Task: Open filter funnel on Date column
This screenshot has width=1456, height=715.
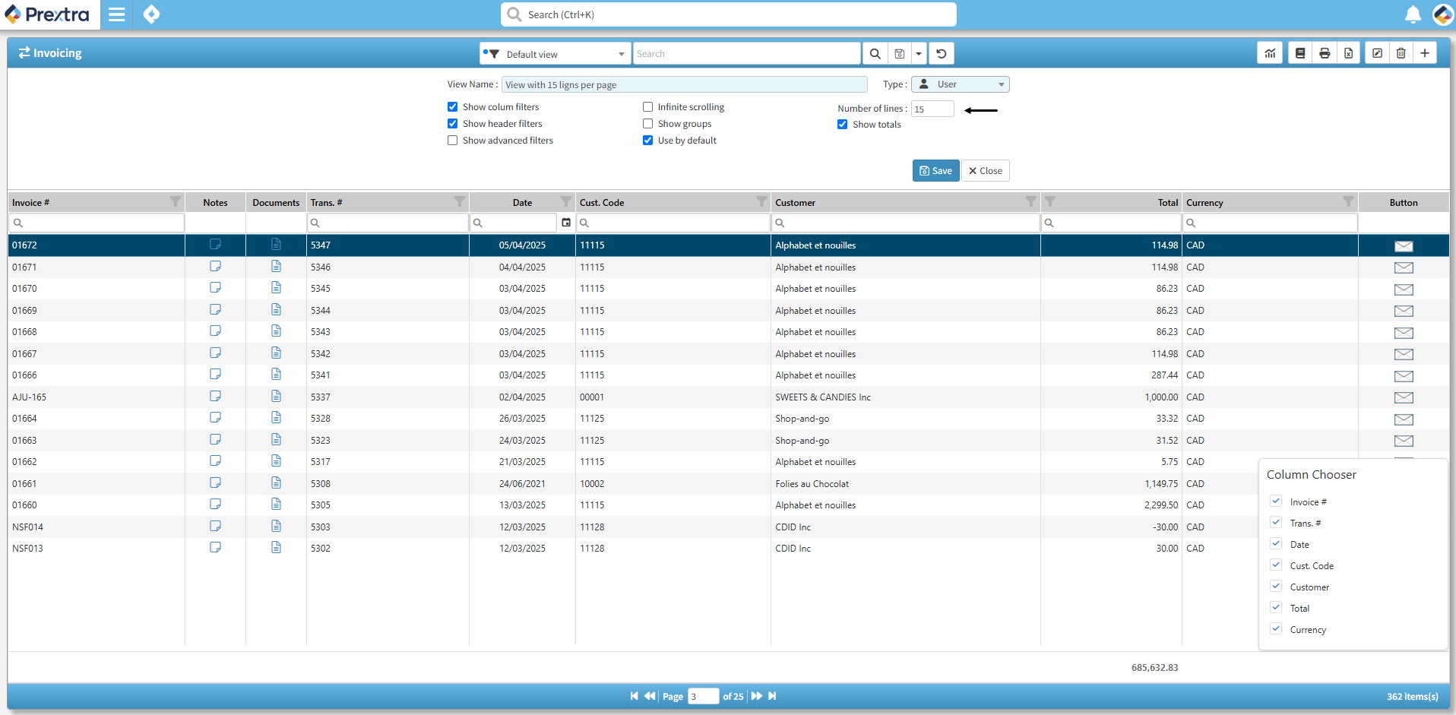Action: click(565, 202)
